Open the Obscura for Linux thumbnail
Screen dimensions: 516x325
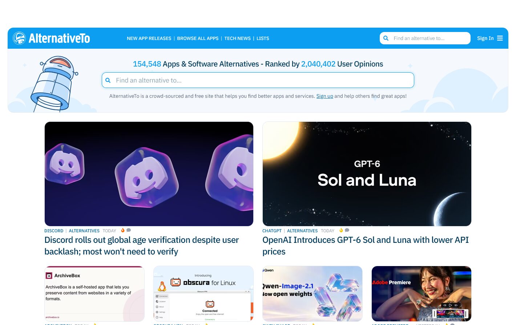coord(203,294)
